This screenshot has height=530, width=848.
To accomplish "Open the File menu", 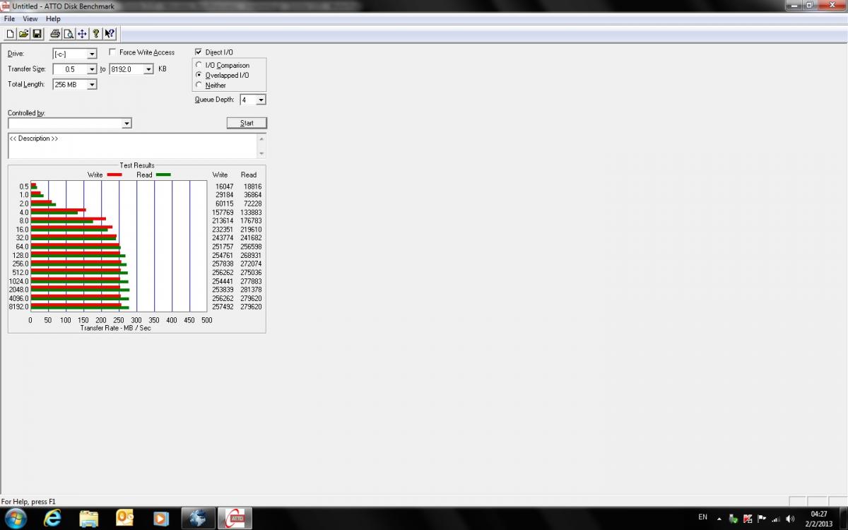I will pos(9,19).
